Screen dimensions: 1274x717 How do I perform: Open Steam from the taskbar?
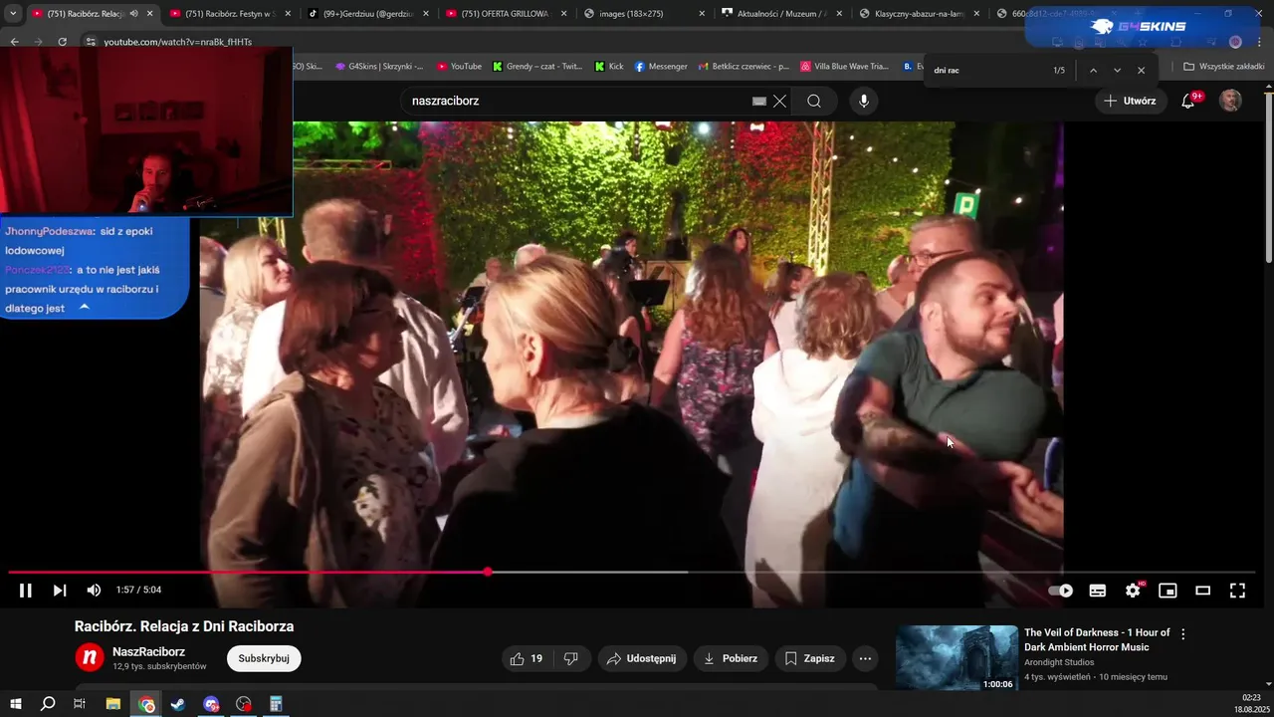click(178, 704)
